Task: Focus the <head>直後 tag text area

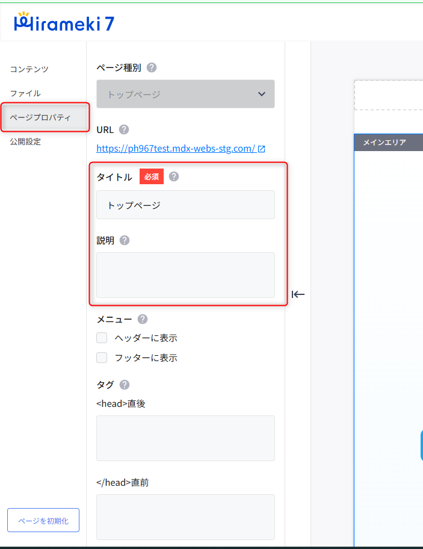Action: click(185, 438)
